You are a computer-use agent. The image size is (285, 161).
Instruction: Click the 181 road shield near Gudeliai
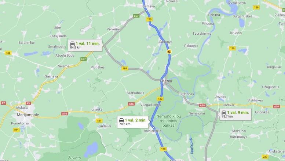pyautogui.click(x=99, y=121)
